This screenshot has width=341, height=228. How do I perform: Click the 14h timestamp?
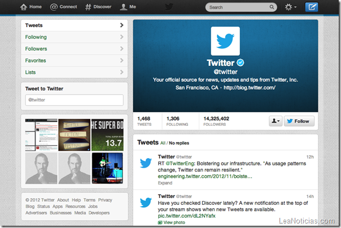tap(310, 196)
